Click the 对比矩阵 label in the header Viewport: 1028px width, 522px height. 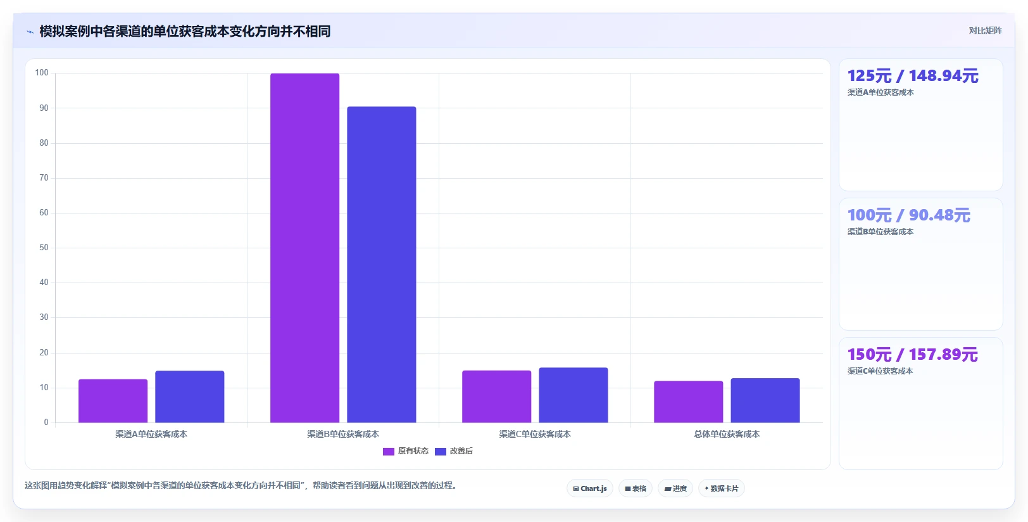985,30
